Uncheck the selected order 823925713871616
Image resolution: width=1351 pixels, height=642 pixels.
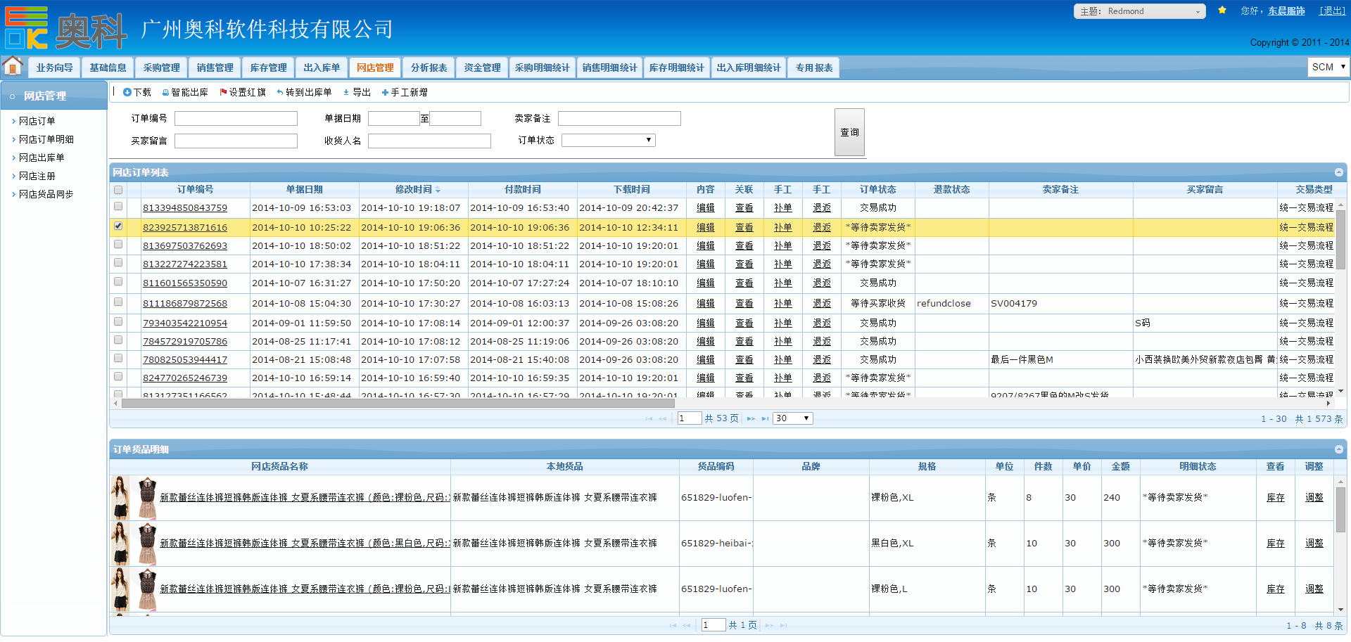point(118,226)
